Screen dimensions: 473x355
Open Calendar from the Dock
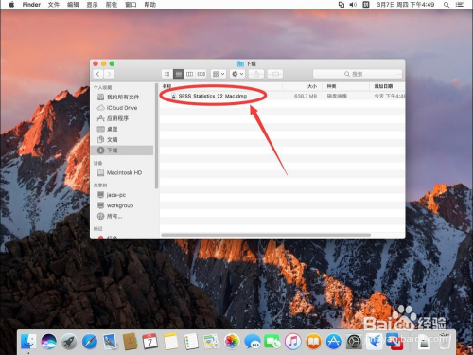(150, 342)
